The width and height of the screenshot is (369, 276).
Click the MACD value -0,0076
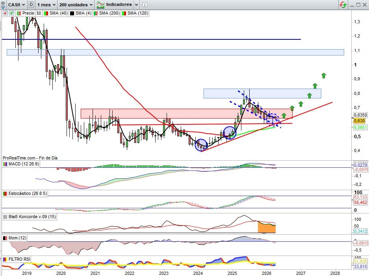(361, 169)
